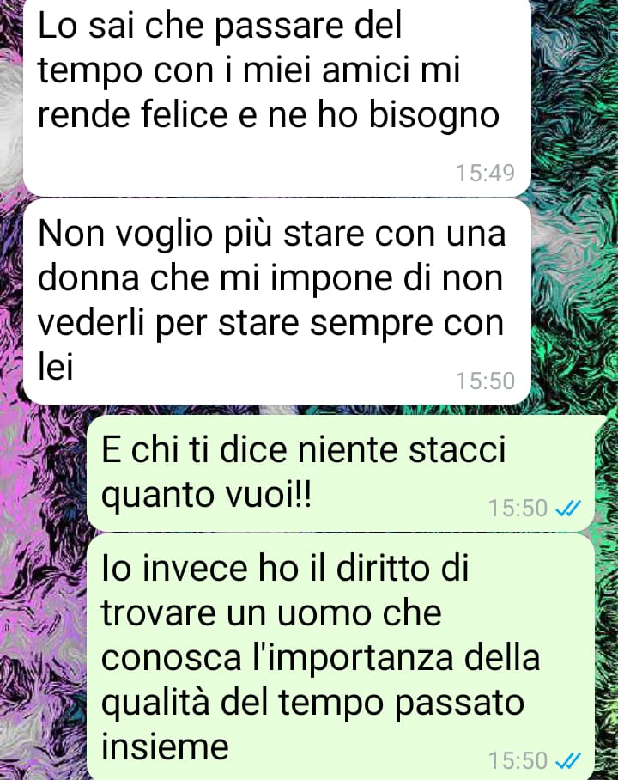Tap the read receipt ticks on the "insieme" message
This screenshot has height=780, width=618.
click(567, 760)
